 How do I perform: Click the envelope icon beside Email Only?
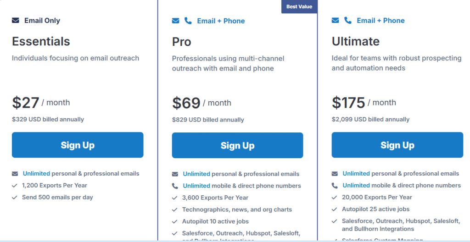(16, 21)
